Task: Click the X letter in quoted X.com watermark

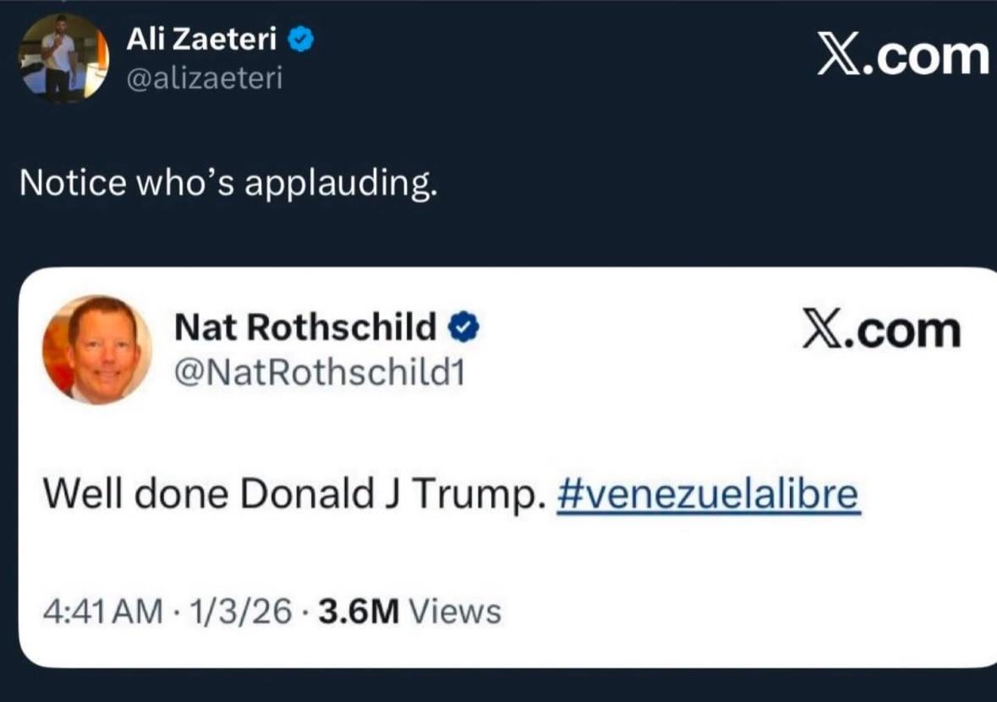Action: click(x=822, y=329)
